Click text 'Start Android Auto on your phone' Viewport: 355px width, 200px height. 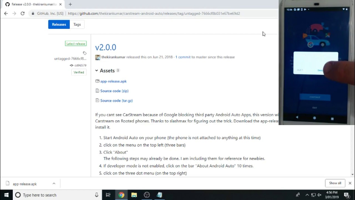[135, 137]
